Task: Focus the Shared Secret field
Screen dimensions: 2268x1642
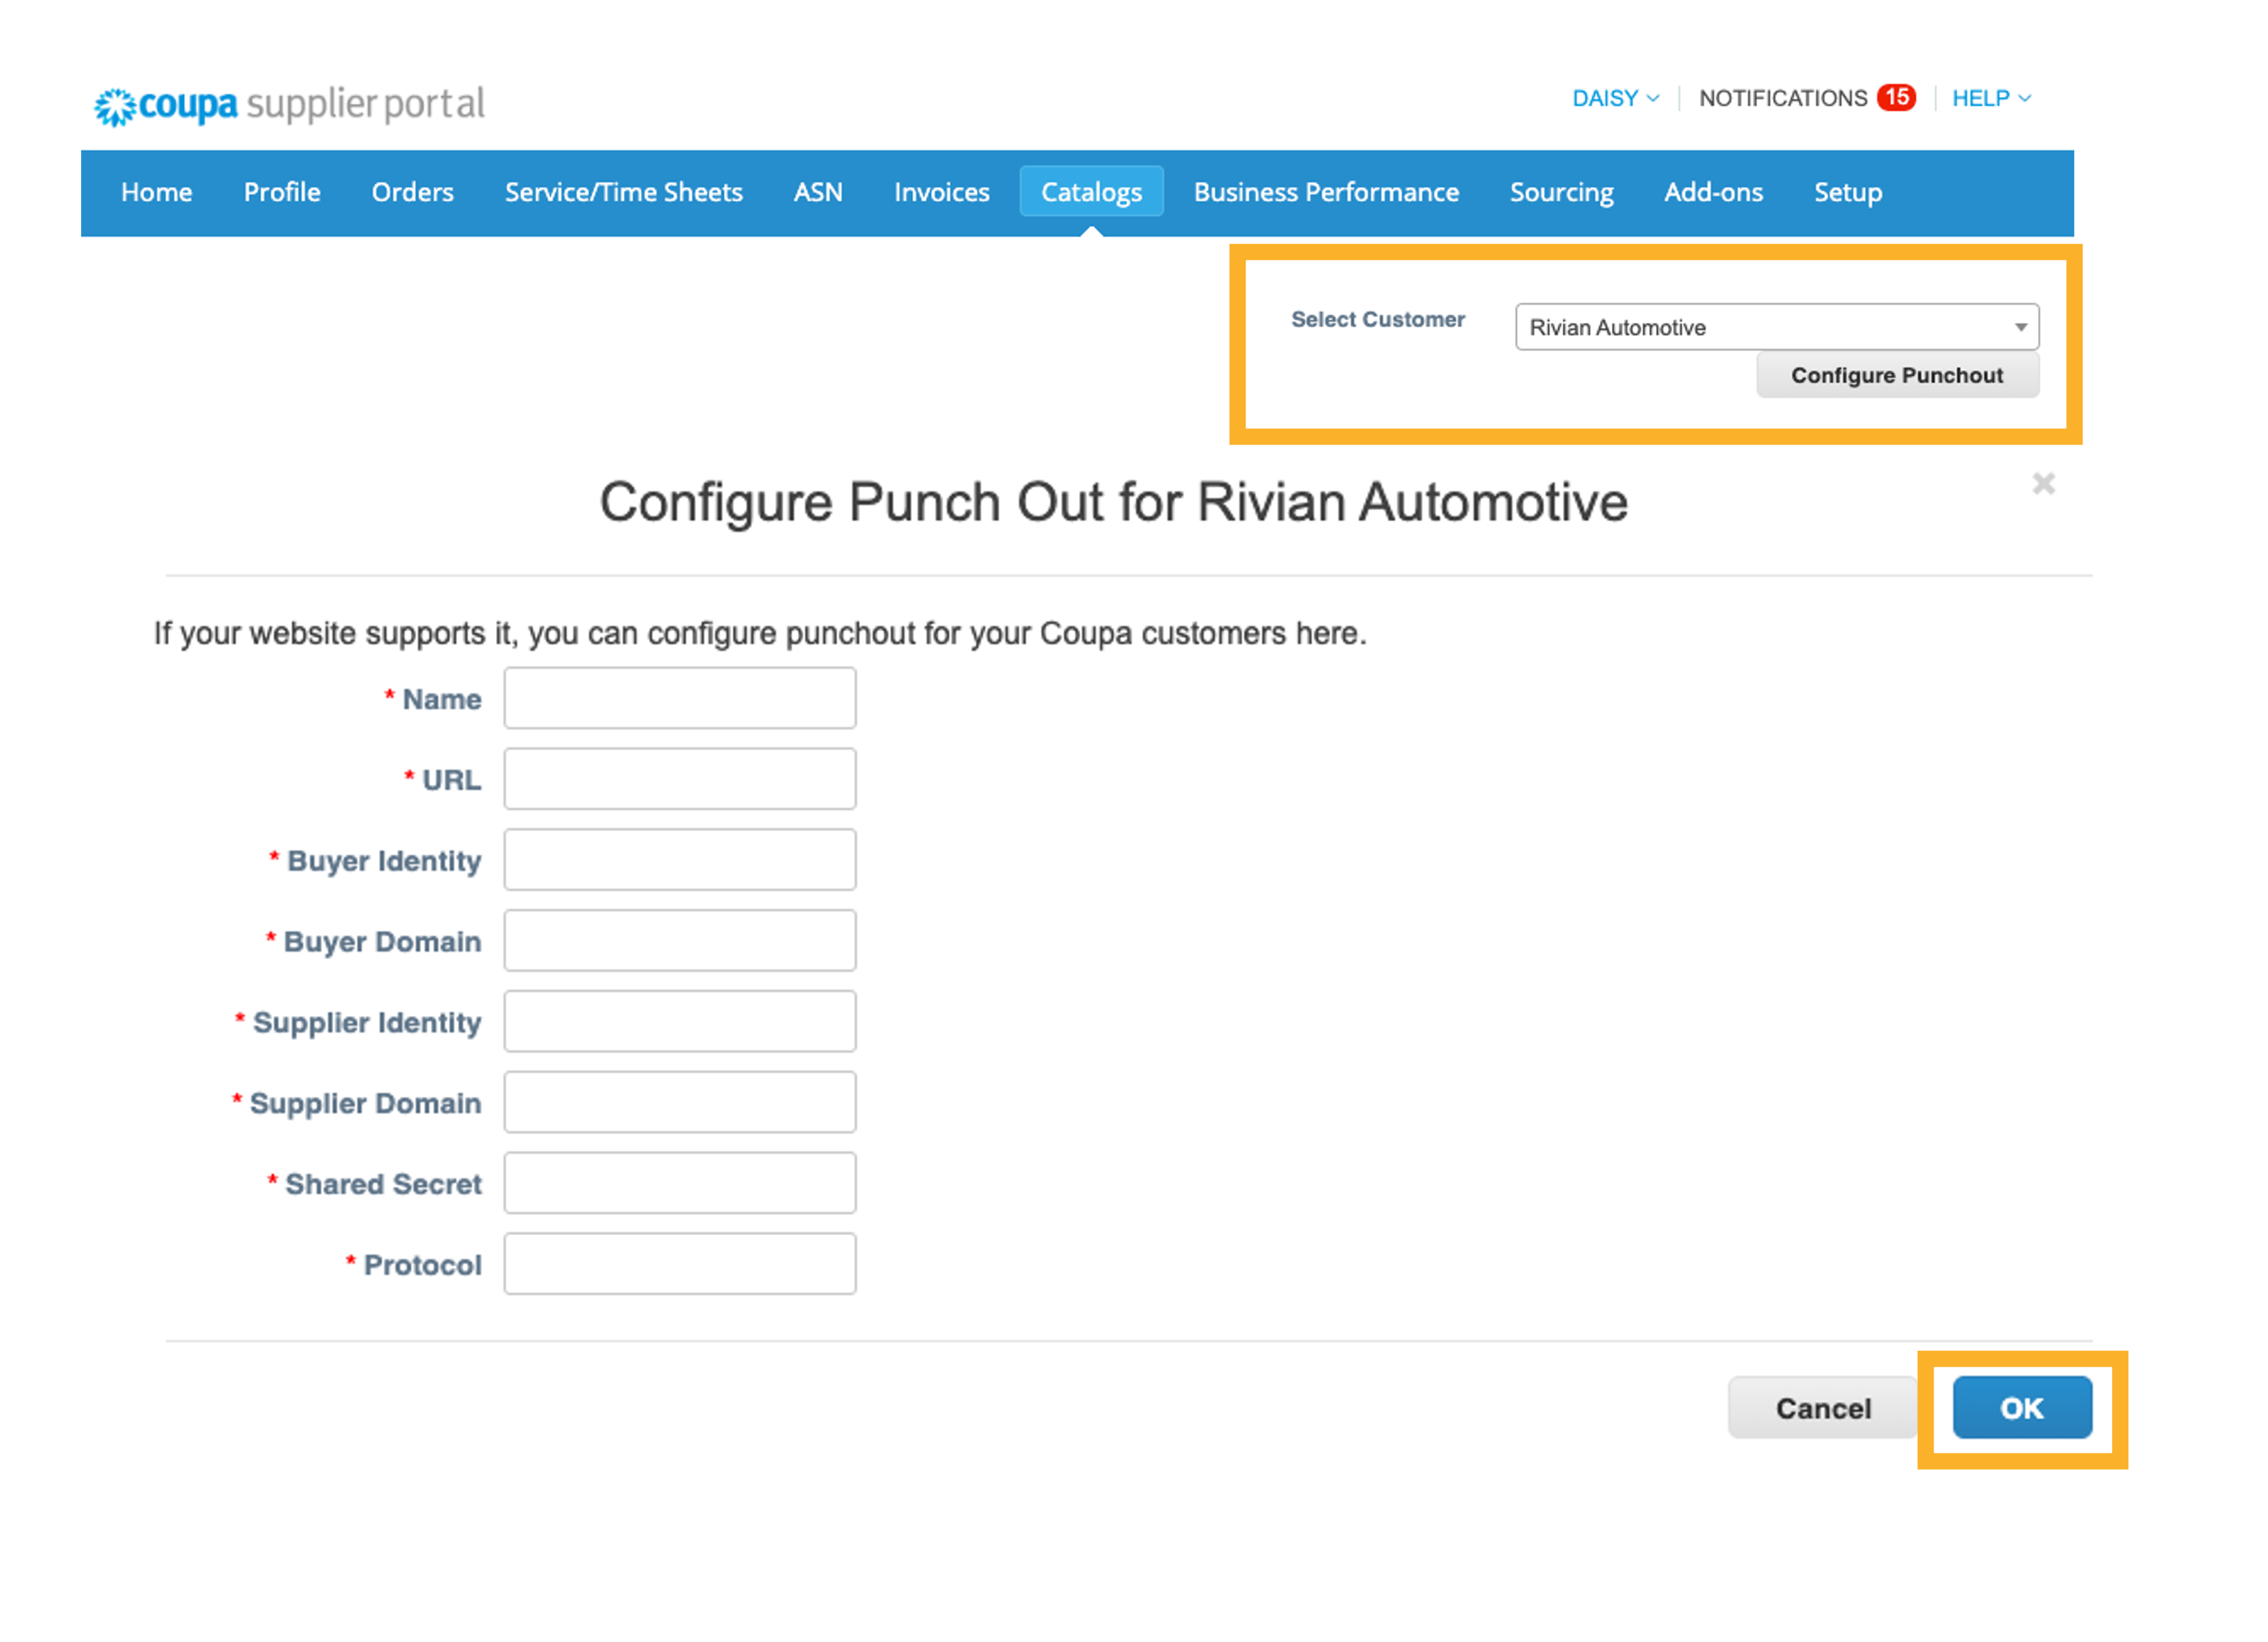Action: click(x=680, y=1183)
